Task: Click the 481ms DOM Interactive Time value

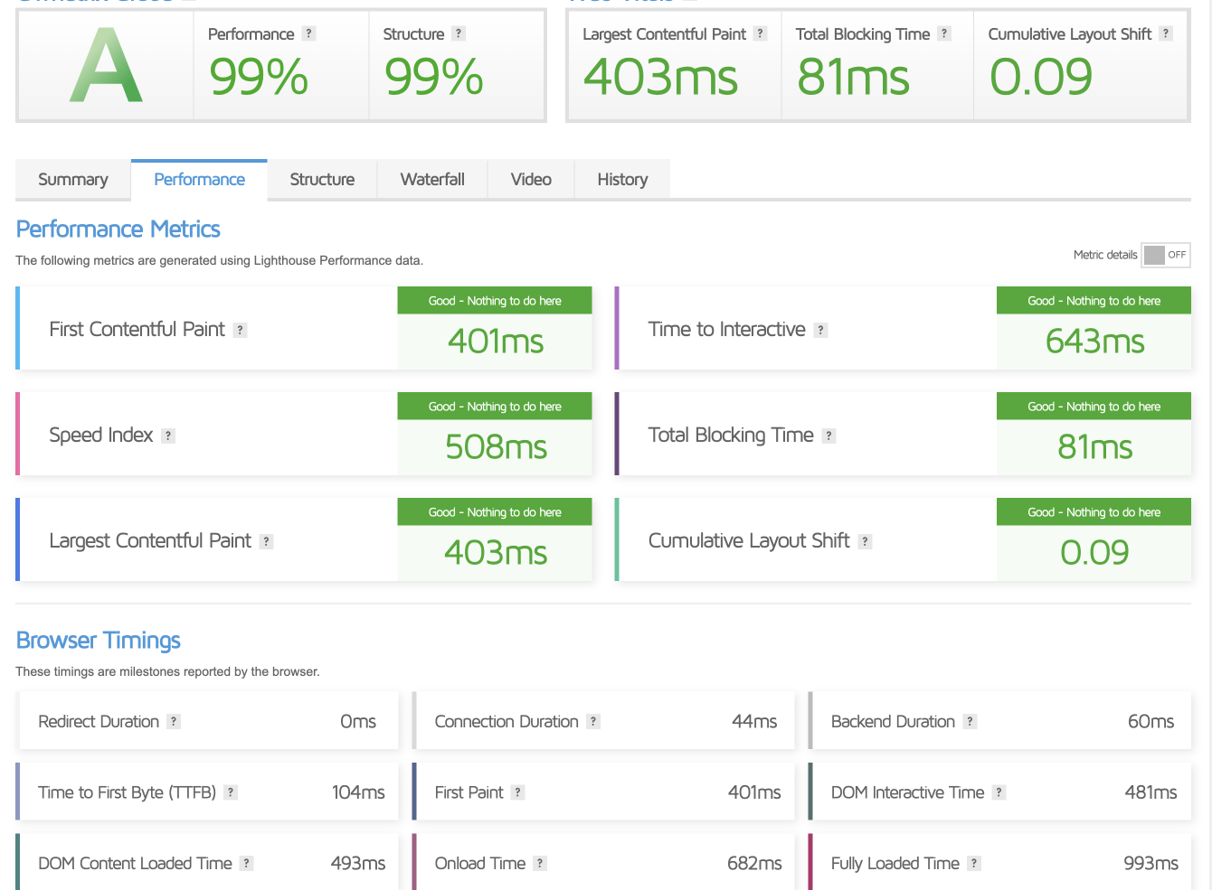Action: point(1150,792)
